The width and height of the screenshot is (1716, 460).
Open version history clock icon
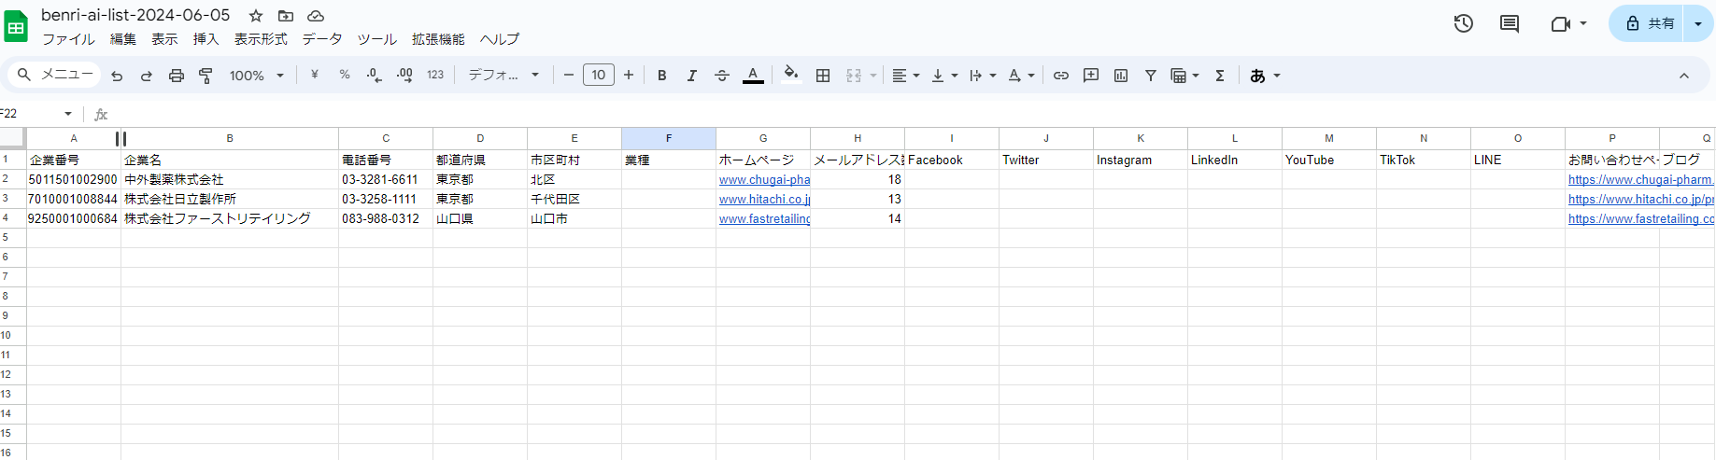point(1464,23)
